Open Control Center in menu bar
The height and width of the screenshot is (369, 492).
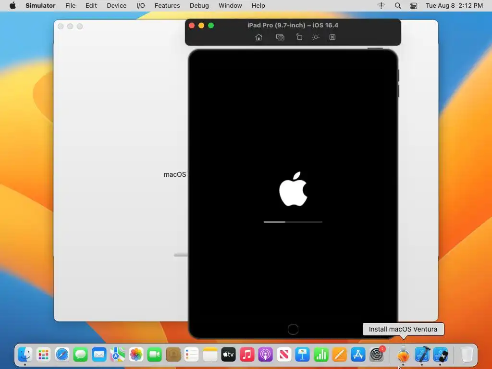[x=414, y=6]
